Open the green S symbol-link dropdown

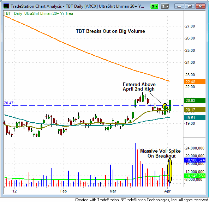154,6
